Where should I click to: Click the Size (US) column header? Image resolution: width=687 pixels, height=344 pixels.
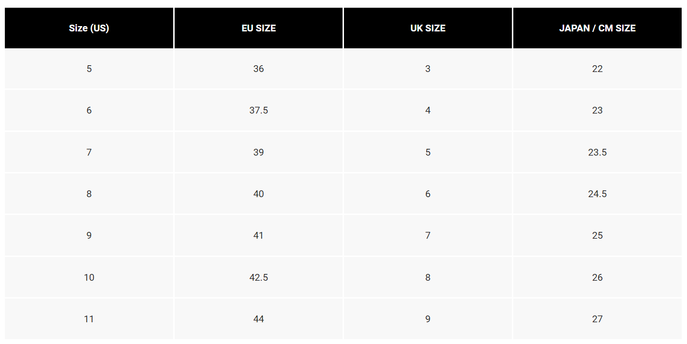[x=89, y=28]
